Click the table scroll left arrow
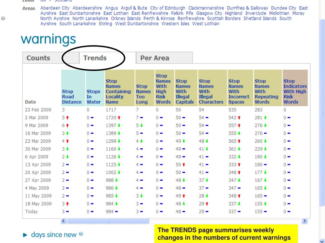 coord(63,221)
